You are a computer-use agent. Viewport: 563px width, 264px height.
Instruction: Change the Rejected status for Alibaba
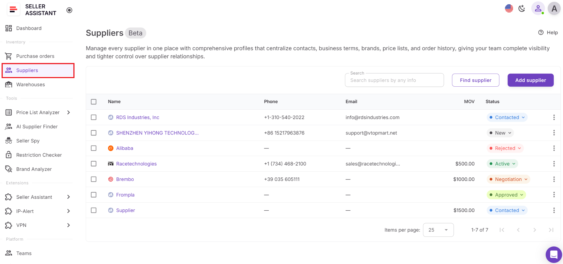point(505,148)
